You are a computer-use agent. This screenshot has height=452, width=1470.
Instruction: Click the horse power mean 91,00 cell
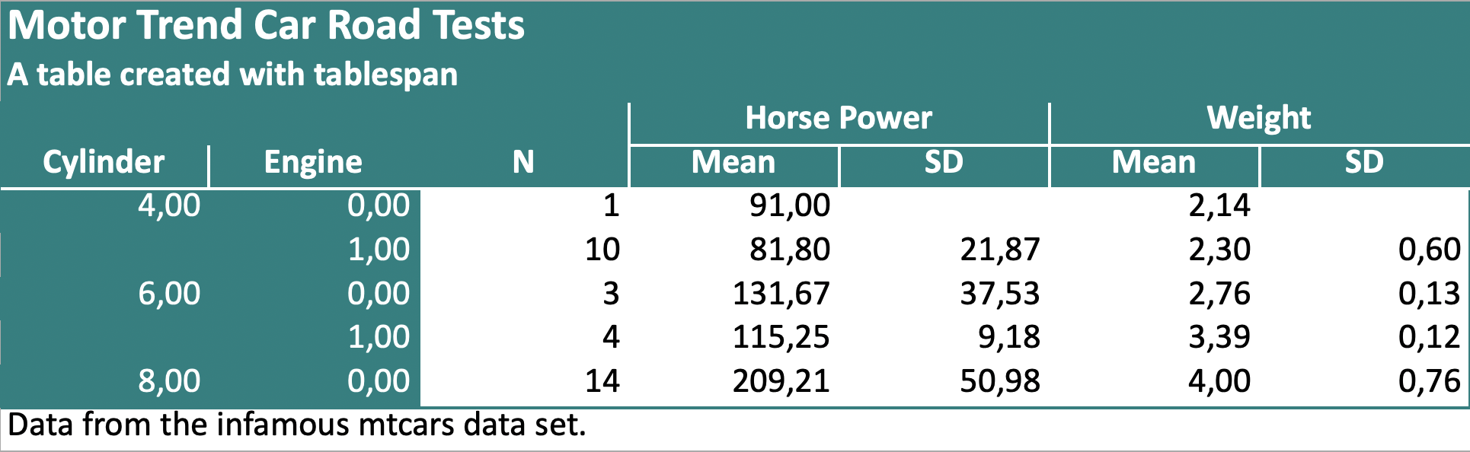point(790,205)
